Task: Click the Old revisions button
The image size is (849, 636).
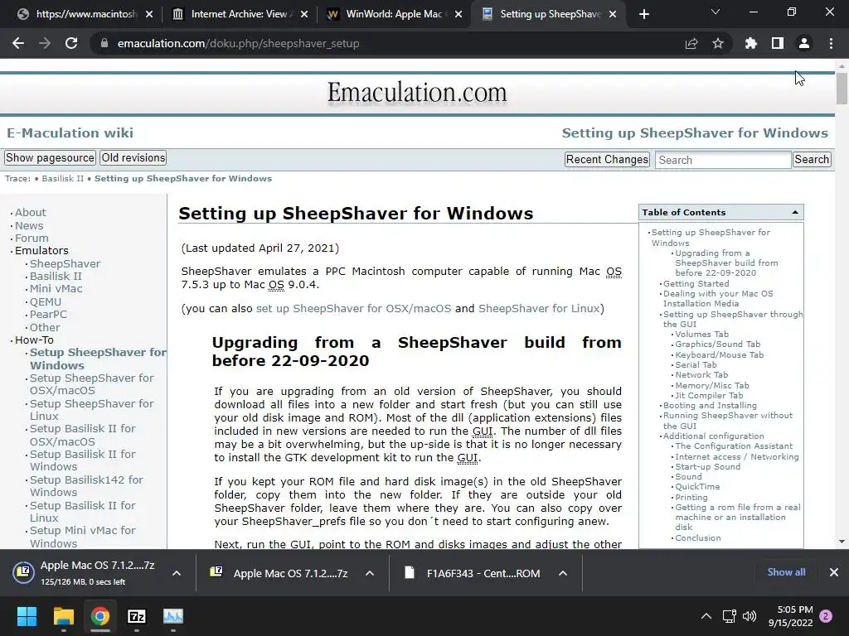Action: click(x=133, y=158)
